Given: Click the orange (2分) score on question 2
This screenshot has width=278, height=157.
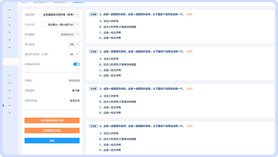Looking at the screenshot, I should tap(189, 52).
